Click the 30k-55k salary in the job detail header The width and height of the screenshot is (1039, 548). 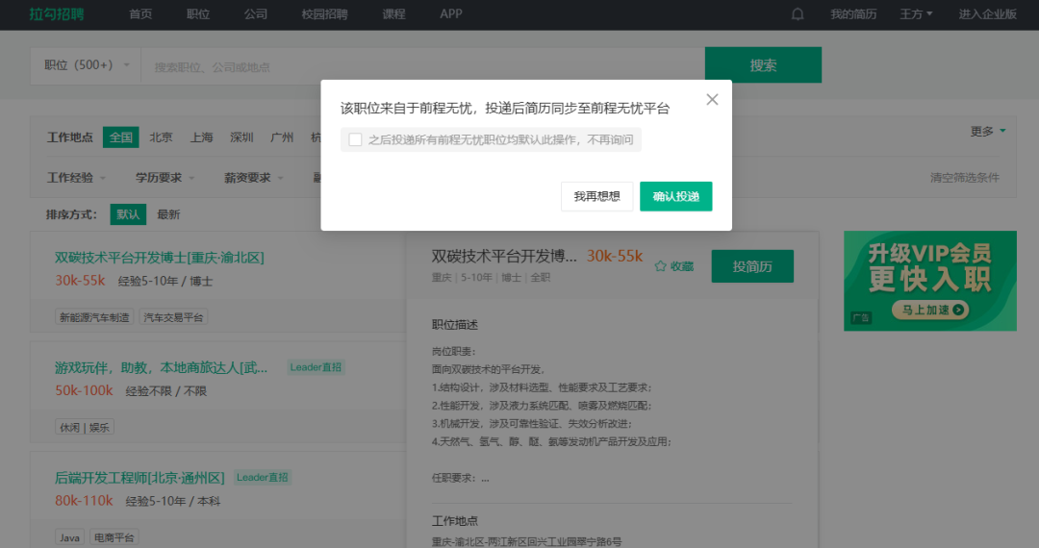click(615, 256)
